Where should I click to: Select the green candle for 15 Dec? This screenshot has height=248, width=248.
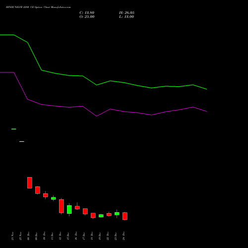coord(69,209)
